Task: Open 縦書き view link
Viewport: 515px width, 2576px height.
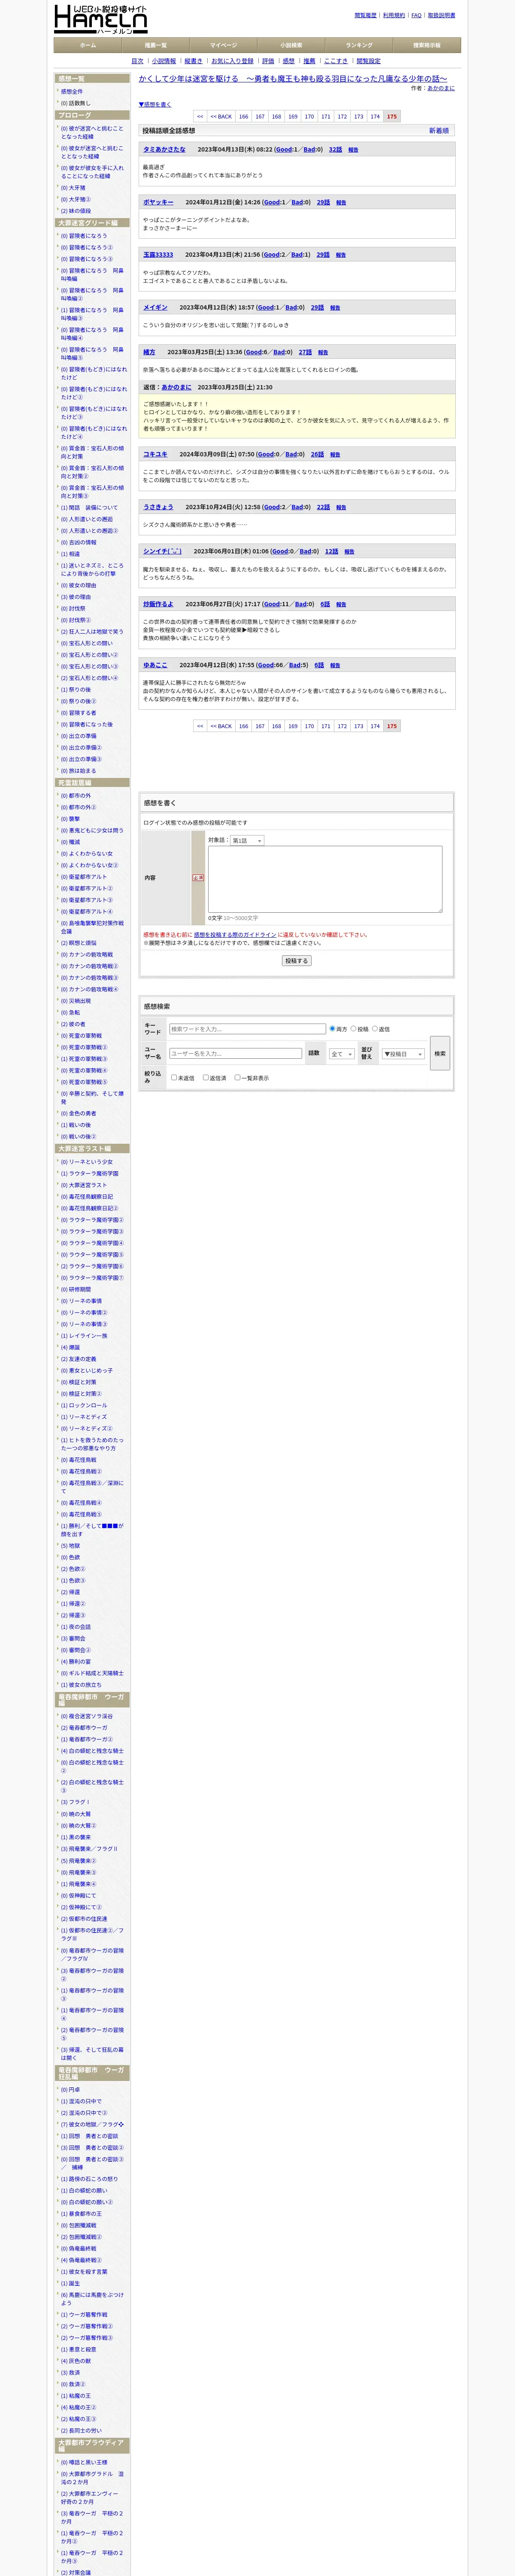Action: pyautogui.click(x=193, y=61)
